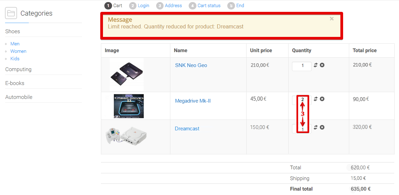The width and height of the screenshot is (399, 195).
Task: Click the SNK Neo Geo product image
Action: [127, 74]
